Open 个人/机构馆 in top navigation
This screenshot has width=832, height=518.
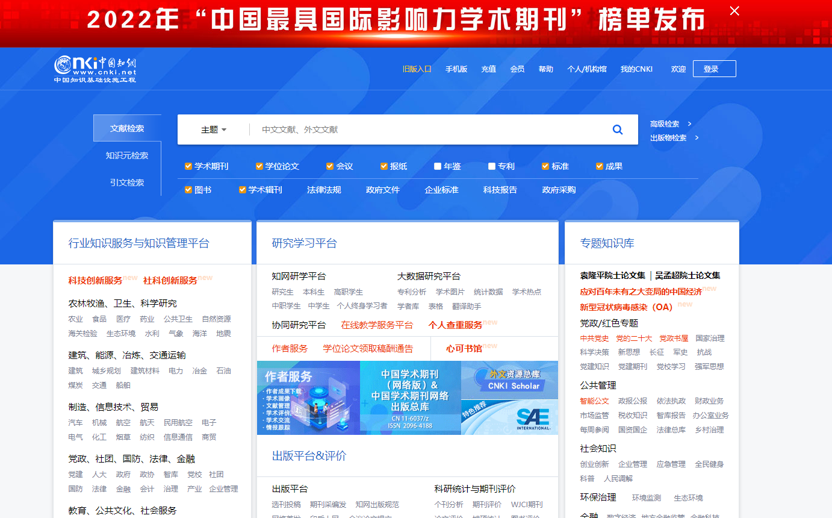click(x=587, y=69)
